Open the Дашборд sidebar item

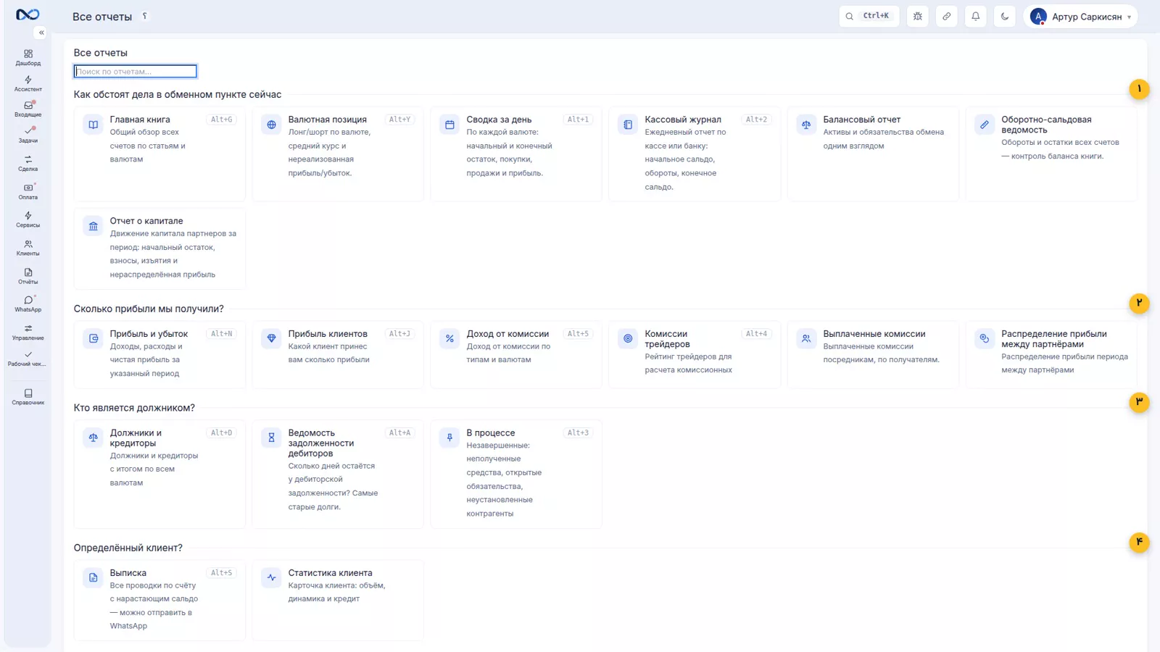point(28,57)
